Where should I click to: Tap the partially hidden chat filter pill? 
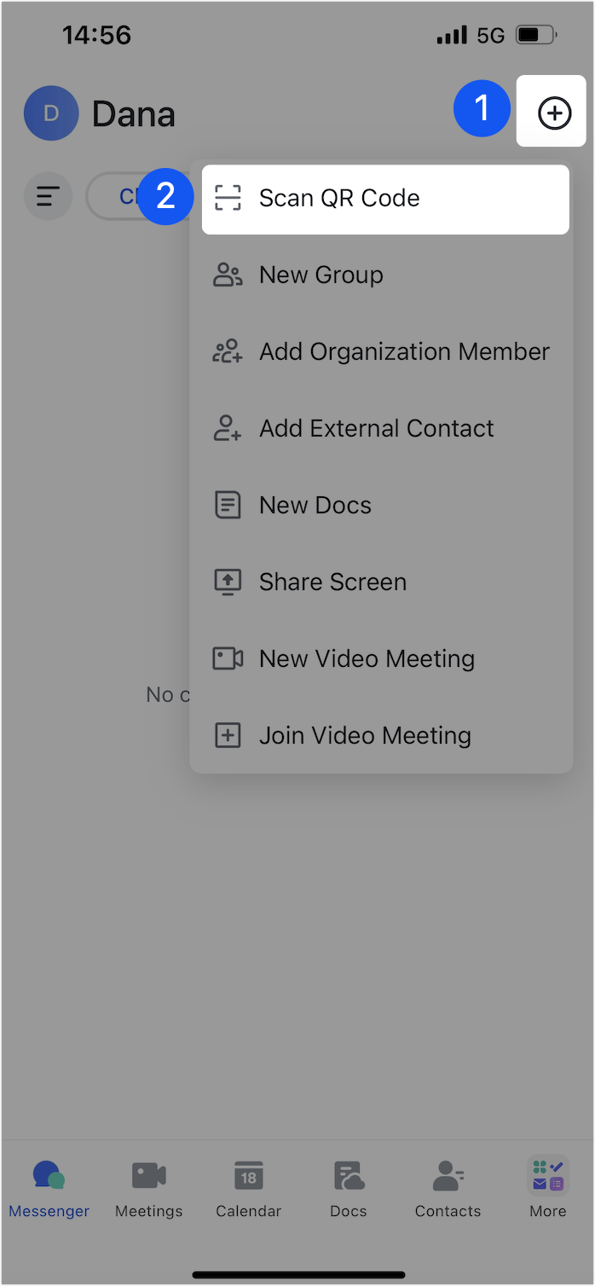click(x=115, y=197)
